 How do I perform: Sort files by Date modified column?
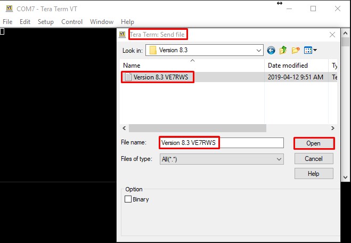pos(296,66)
